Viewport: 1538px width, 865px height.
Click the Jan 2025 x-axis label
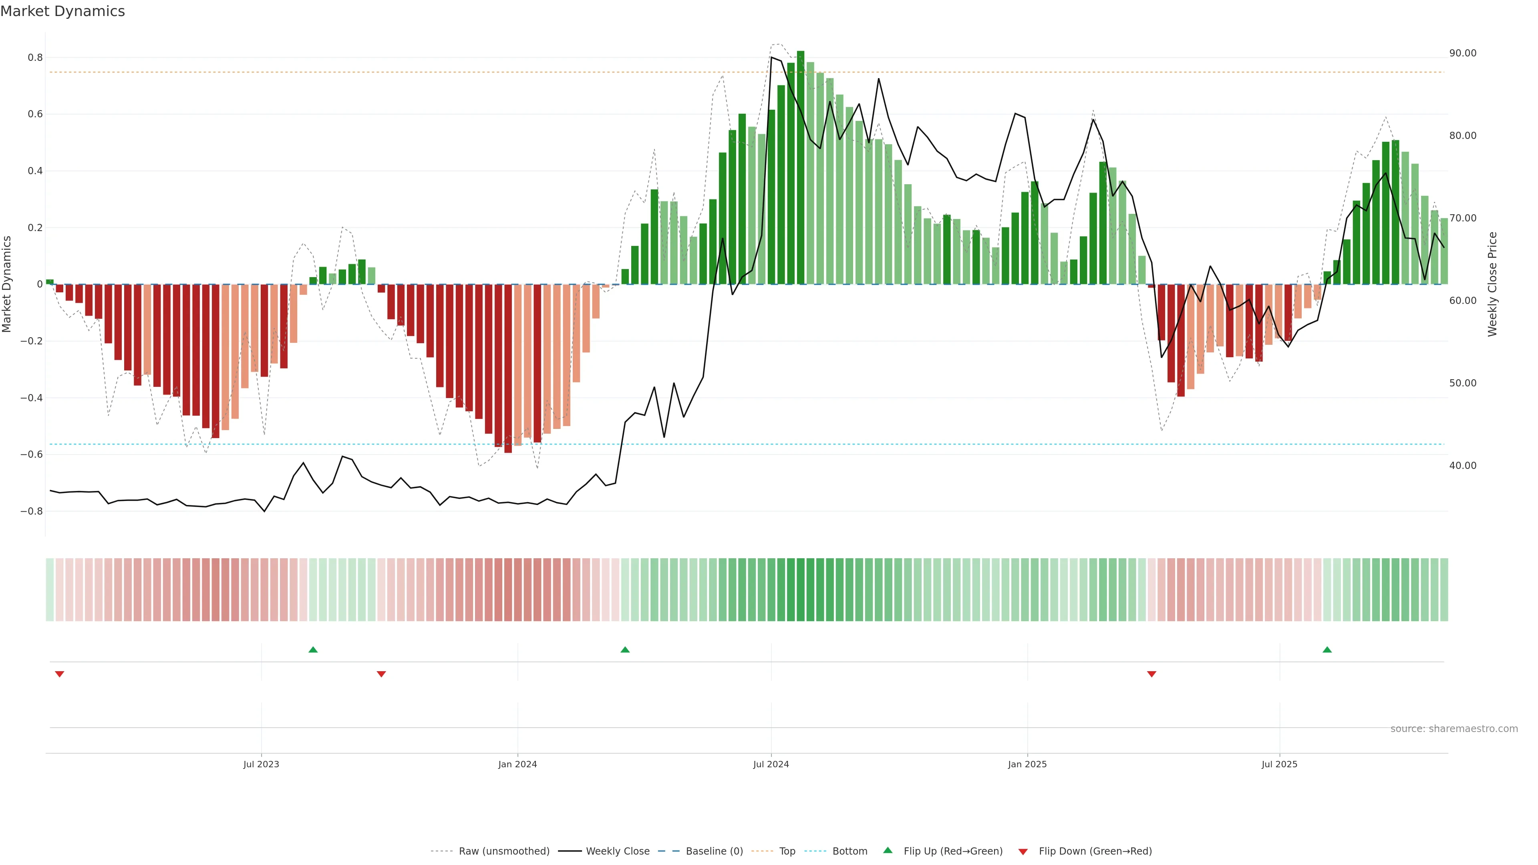coord(1027,764)
